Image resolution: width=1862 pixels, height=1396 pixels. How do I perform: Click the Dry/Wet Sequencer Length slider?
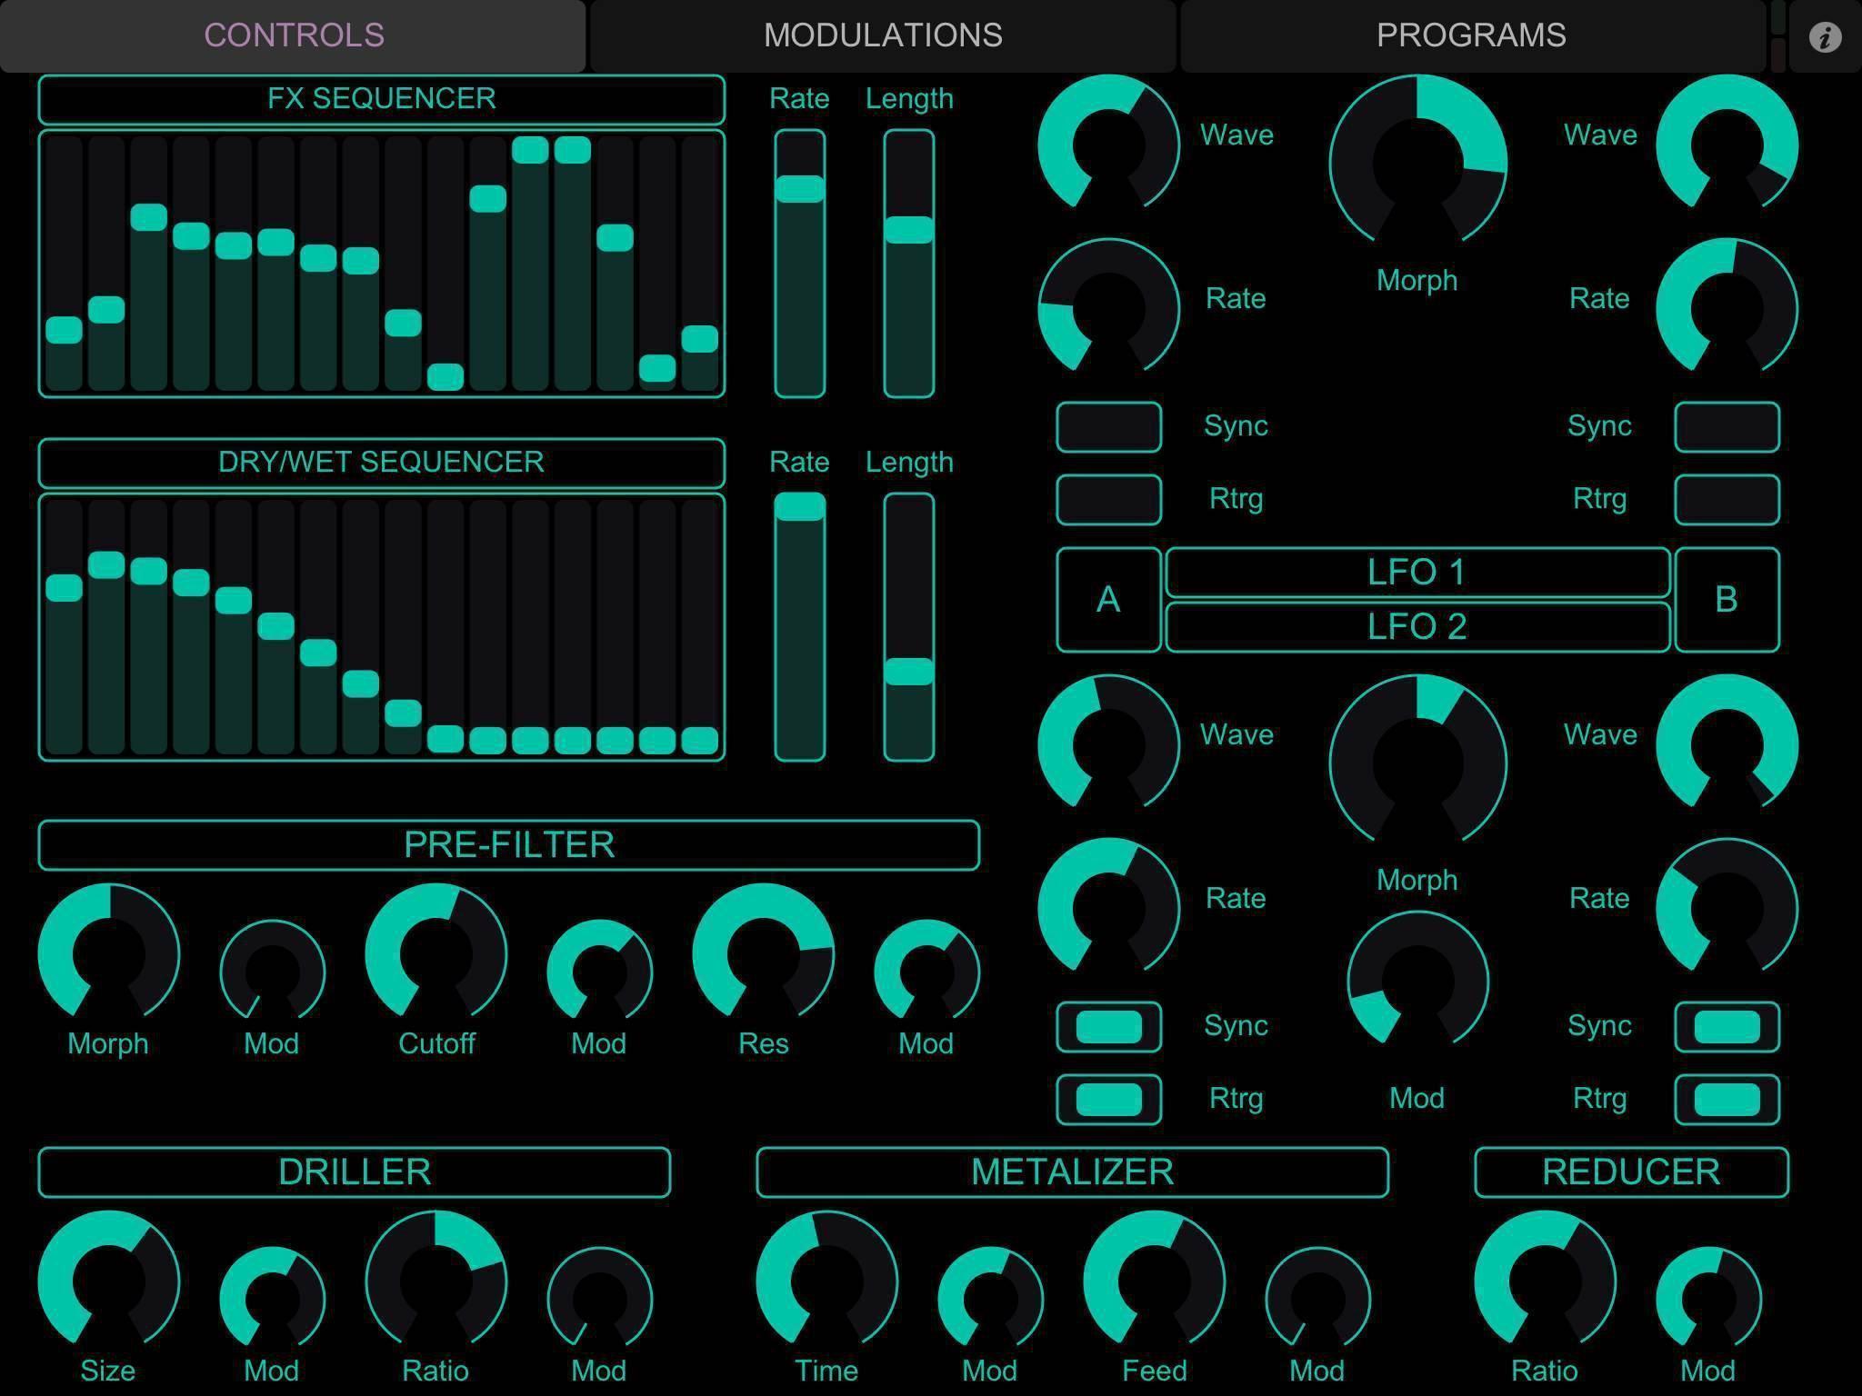click(909, 627)
